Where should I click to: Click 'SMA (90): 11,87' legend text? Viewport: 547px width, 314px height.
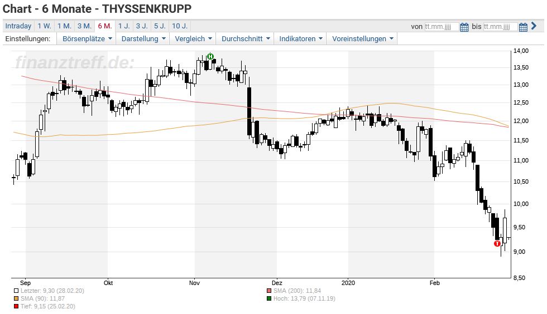tap(42, 298)
